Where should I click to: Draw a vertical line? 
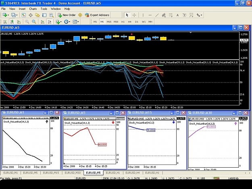coord(143,15)
